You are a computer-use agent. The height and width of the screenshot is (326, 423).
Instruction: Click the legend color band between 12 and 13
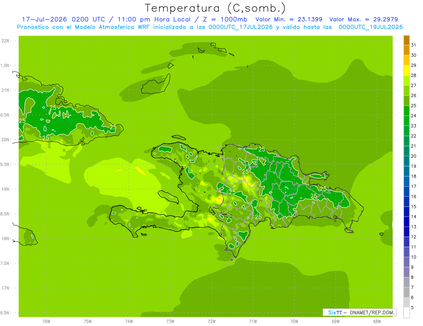tap(406, 232)
